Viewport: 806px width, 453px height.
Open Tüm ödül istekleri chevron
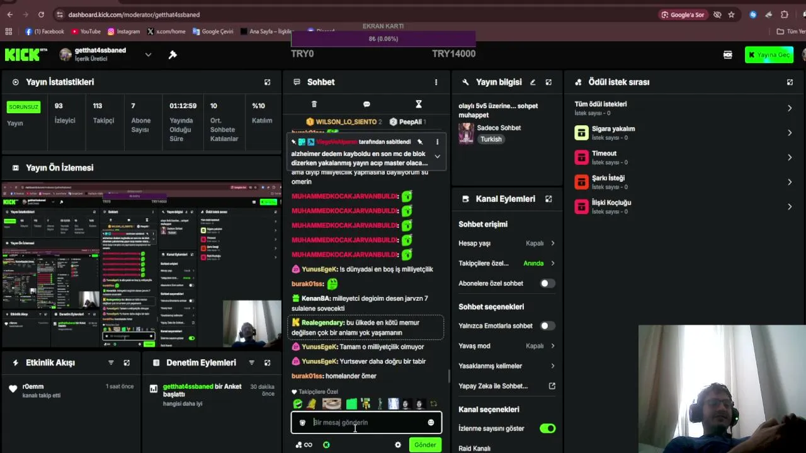tap(790, 108)
